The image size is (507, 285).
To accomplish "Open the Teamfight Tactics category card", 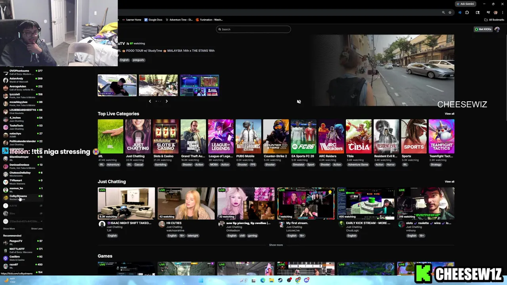I will coord(442,137).
